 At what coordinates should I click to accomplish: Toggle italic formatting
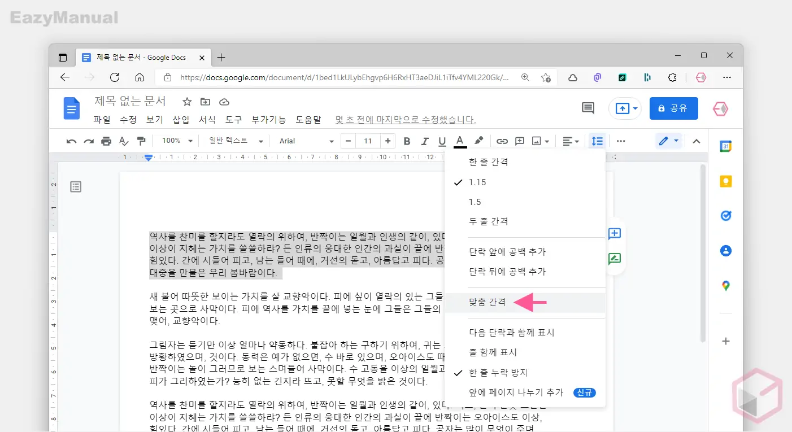[x=424, y=141]
